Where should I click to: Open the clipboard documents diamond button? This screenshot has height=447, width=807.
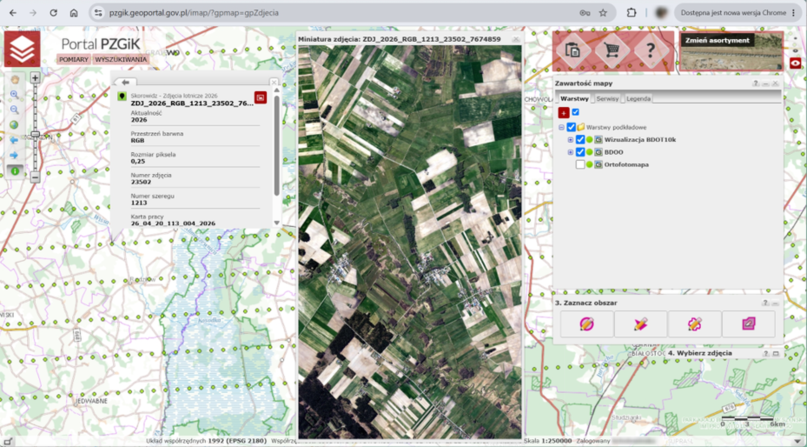click(572, 51)
